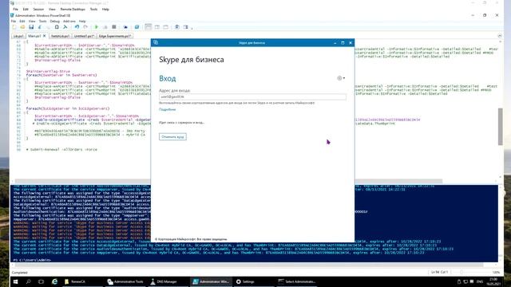Click Save script floppy icon in ISE toolbar
The image size is (511, 287).
coord(31,27)
